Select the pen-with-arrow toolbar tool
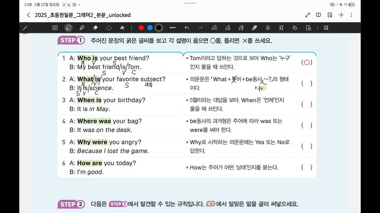The image size is (380, 213). click(241, 28)
